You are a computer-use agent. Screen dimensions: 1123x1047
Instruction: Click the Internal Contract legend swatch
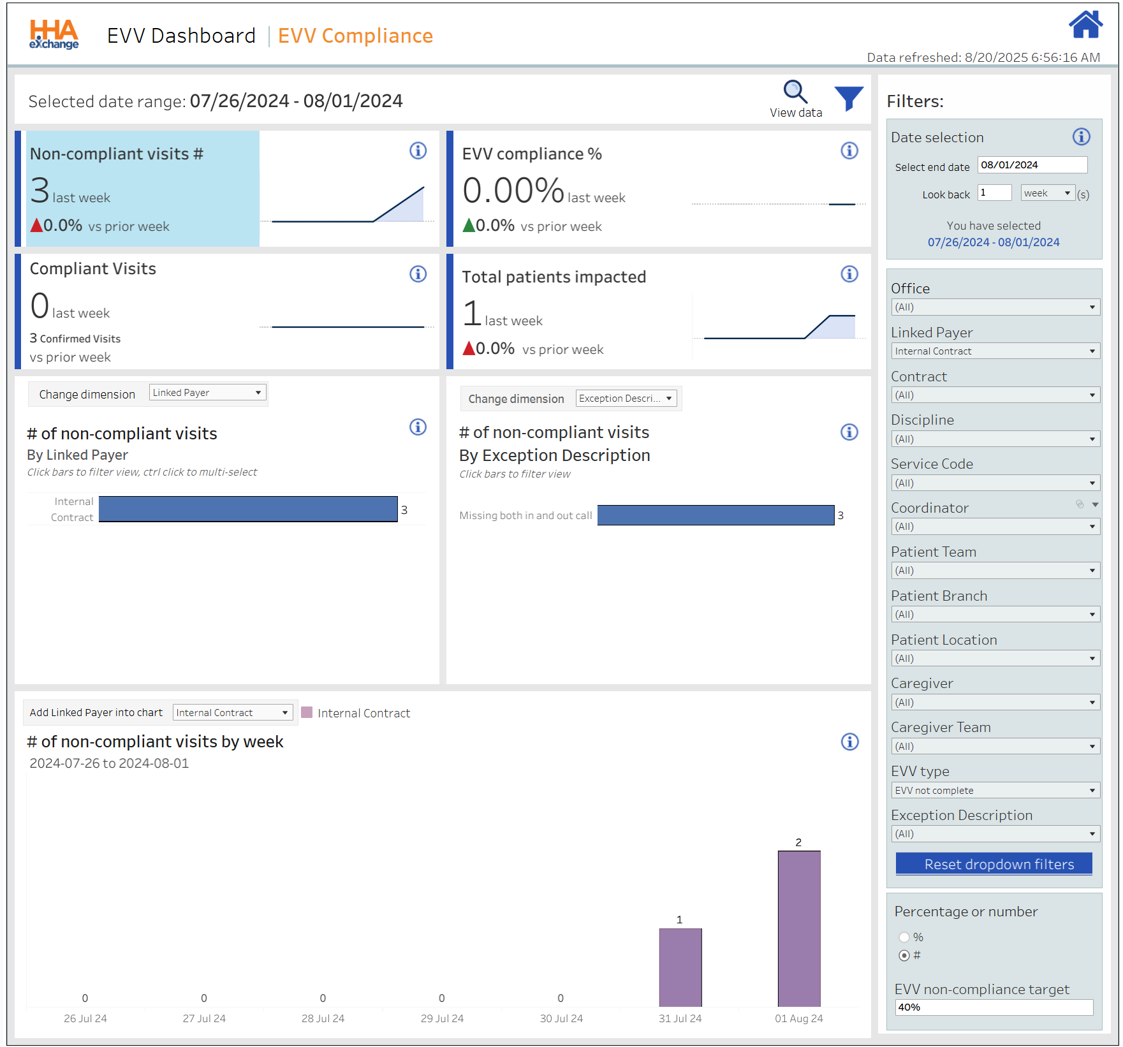pos(307,713)
